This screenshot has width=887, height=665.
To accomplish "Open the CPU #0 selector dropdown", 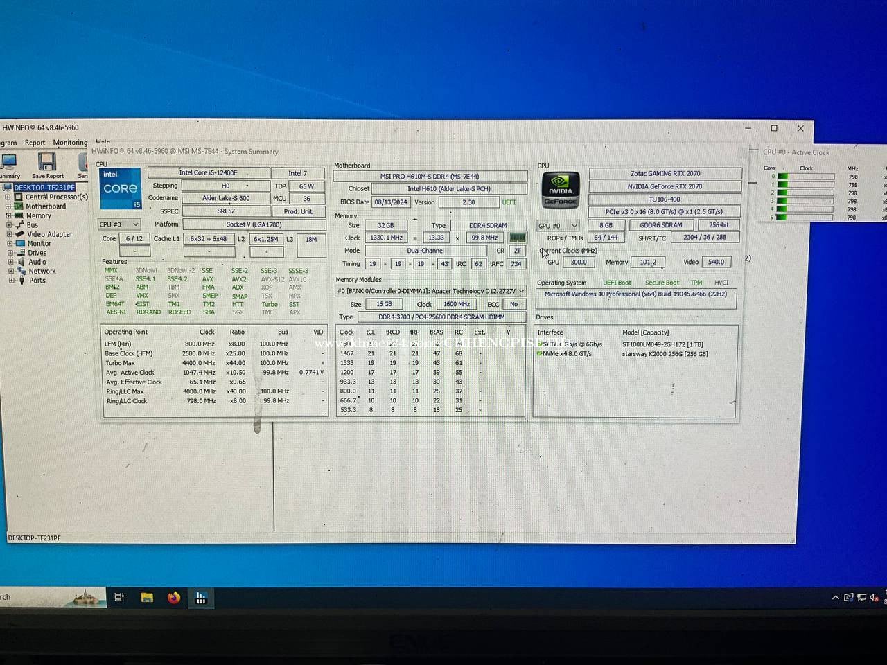I will tap(119, 224).
